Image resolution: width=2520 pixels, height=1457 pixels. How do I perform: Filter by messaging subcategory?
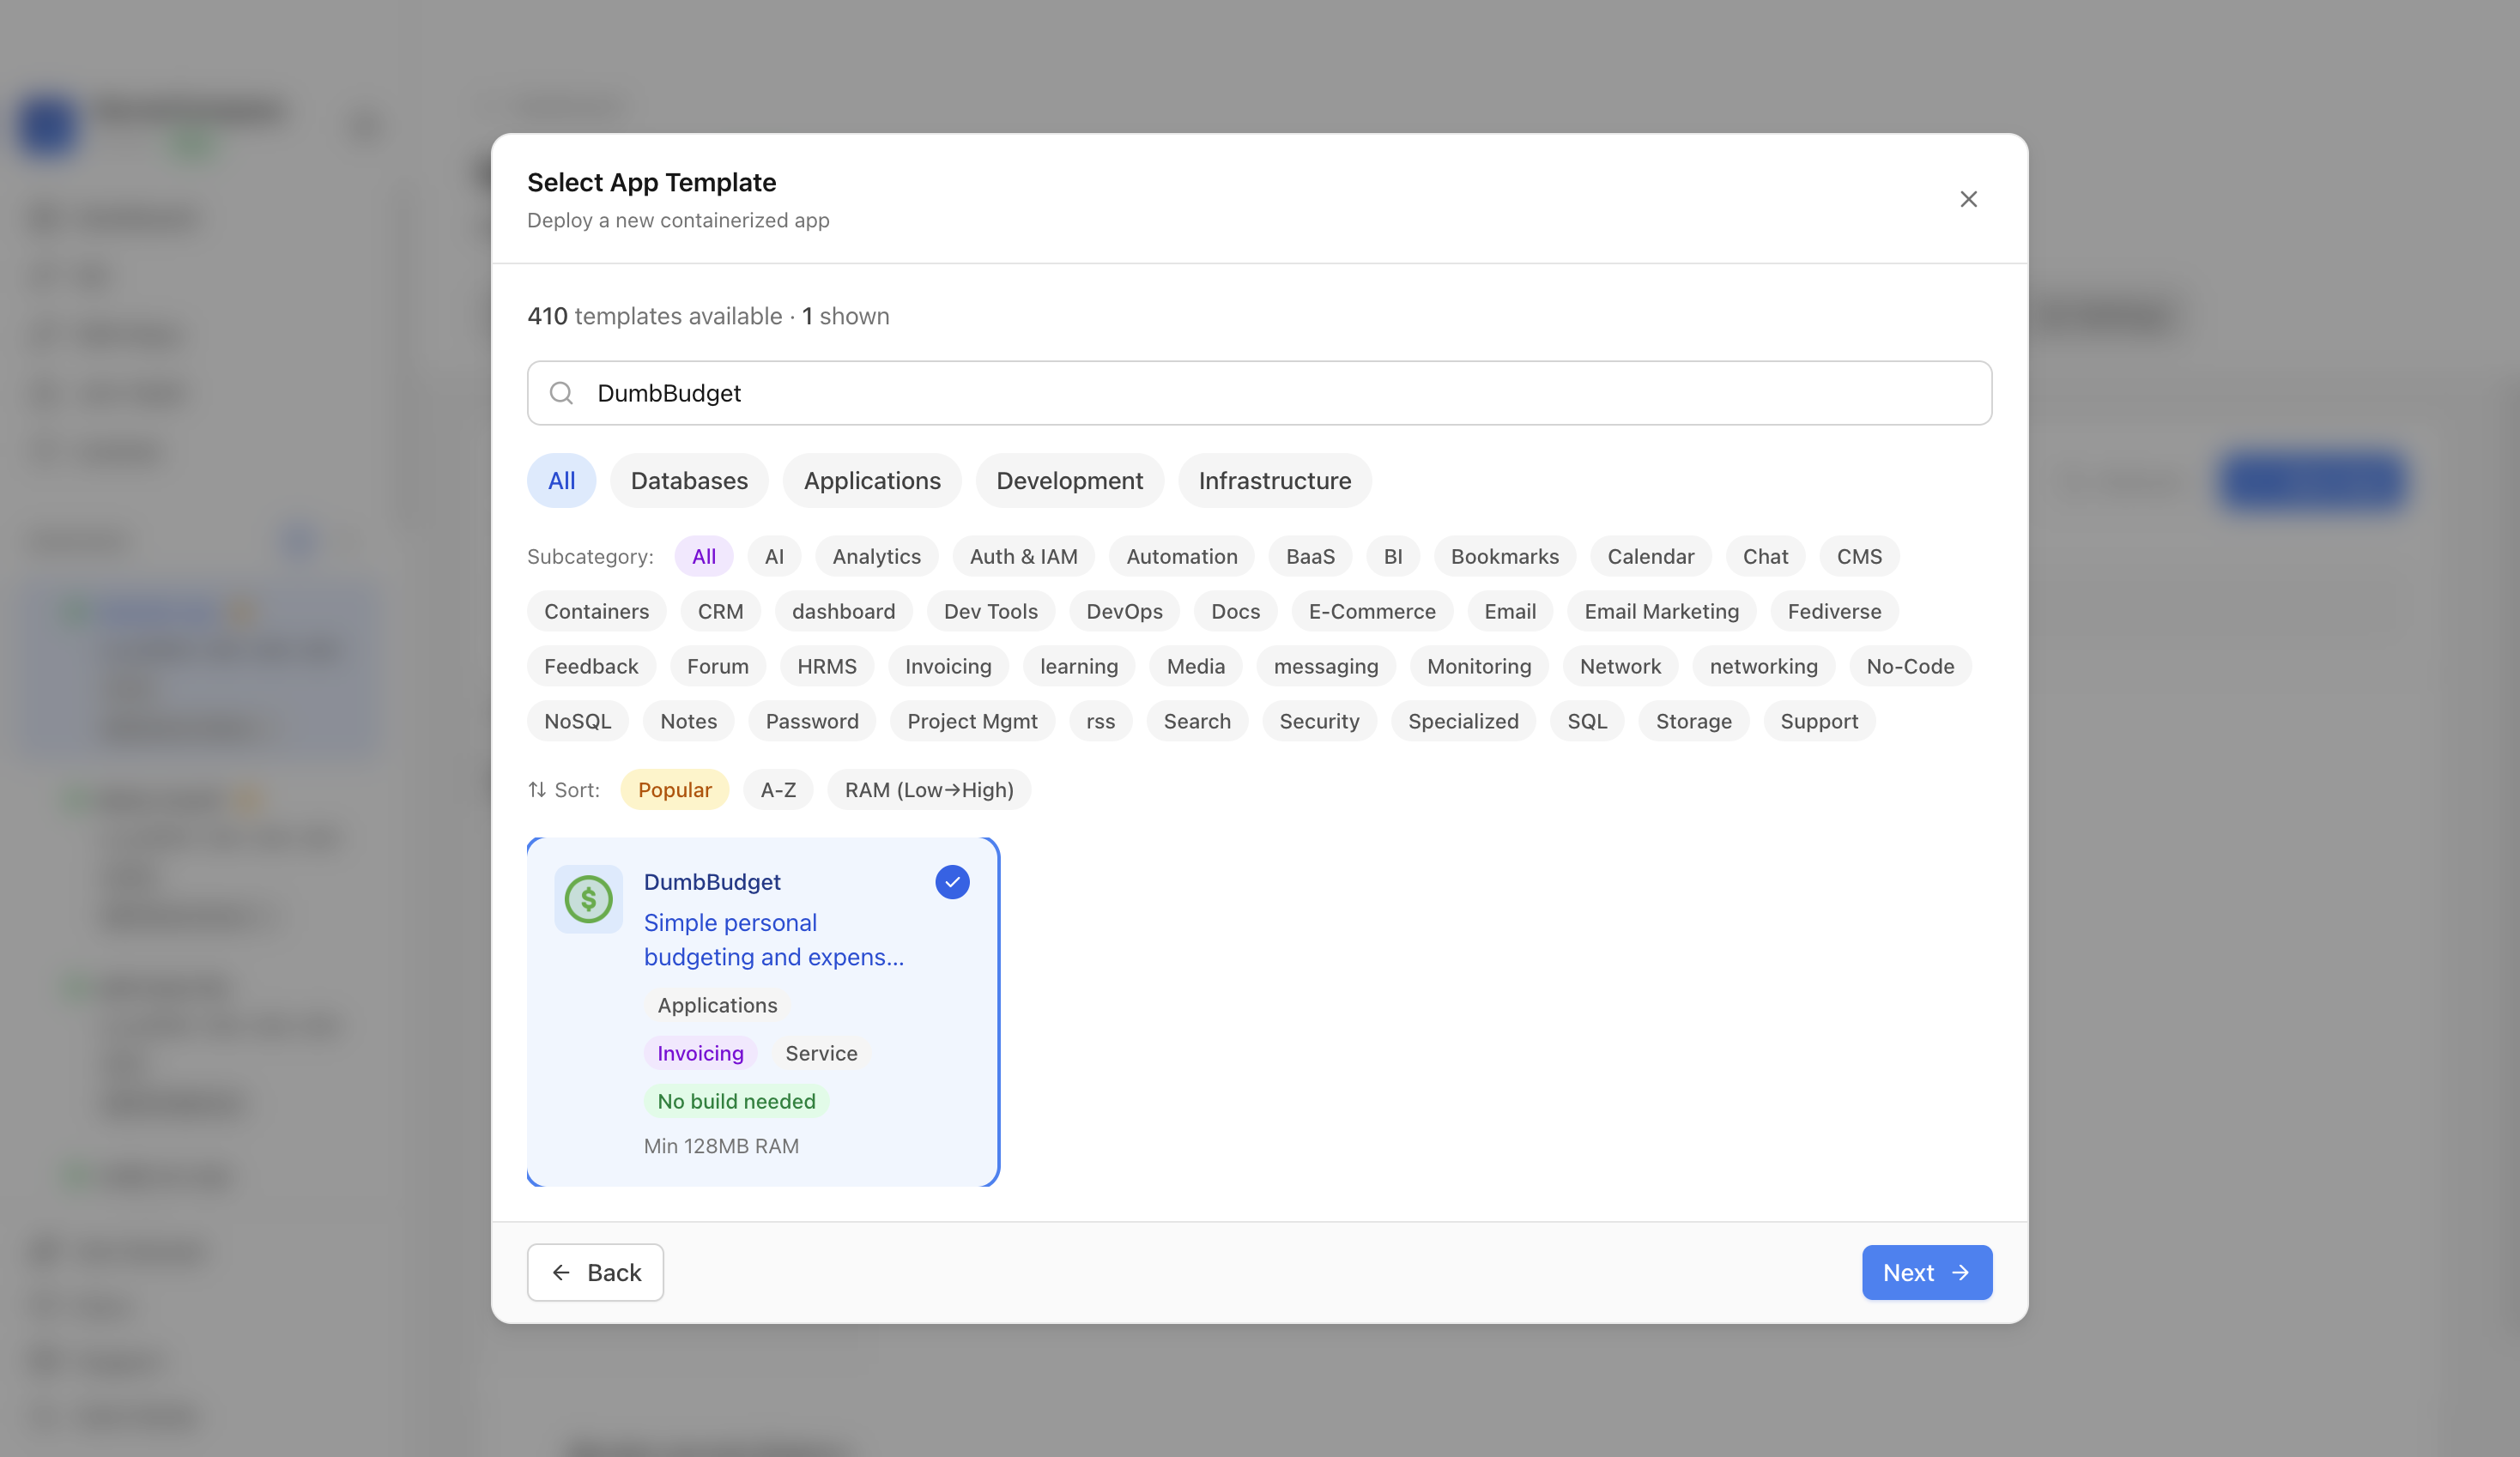[1325, 666]
